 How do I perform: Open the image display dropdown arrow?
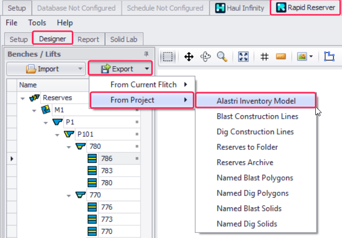click(x=311, y=57)
